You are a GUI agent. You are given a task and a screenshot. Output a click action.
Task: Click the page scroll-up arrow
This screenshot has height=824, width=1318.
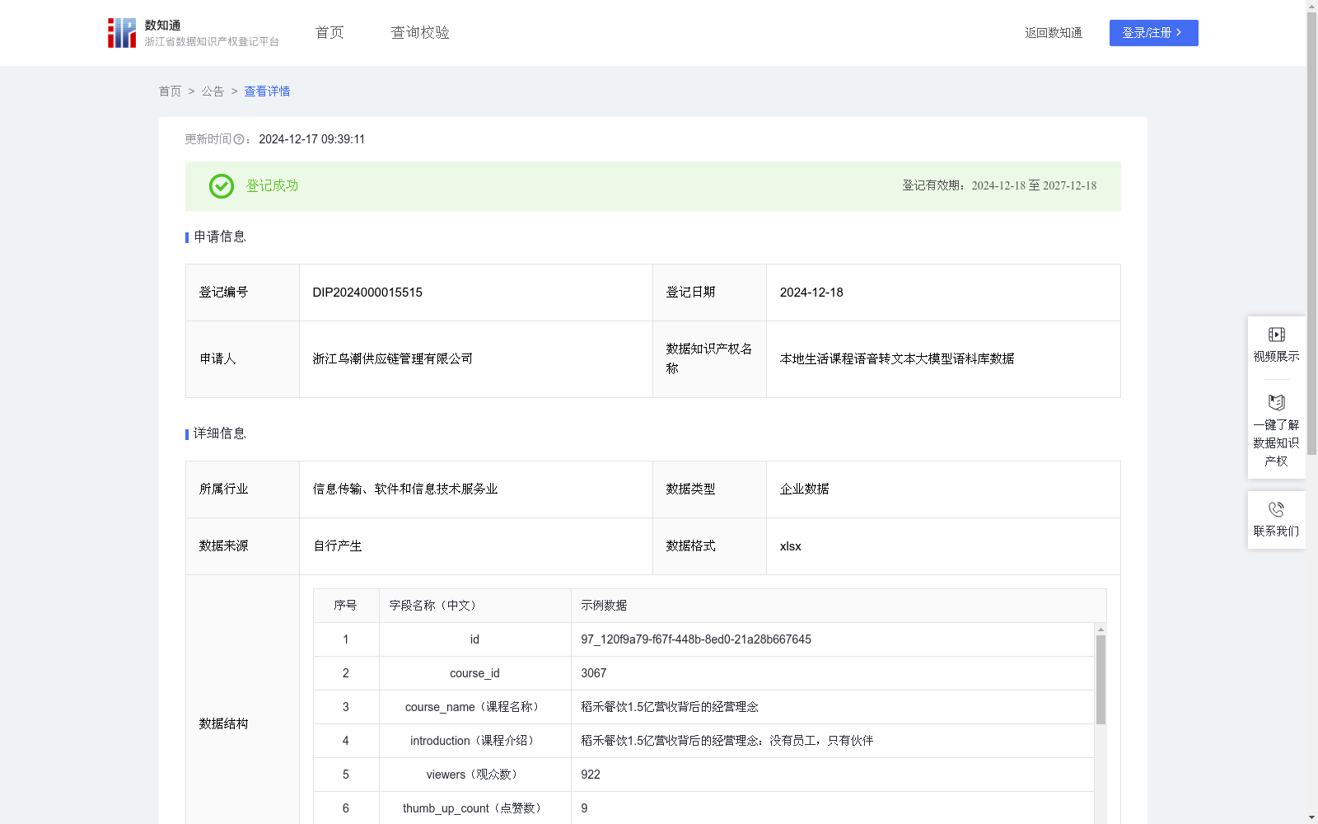pyautogui.click(x=1311, y=6)
